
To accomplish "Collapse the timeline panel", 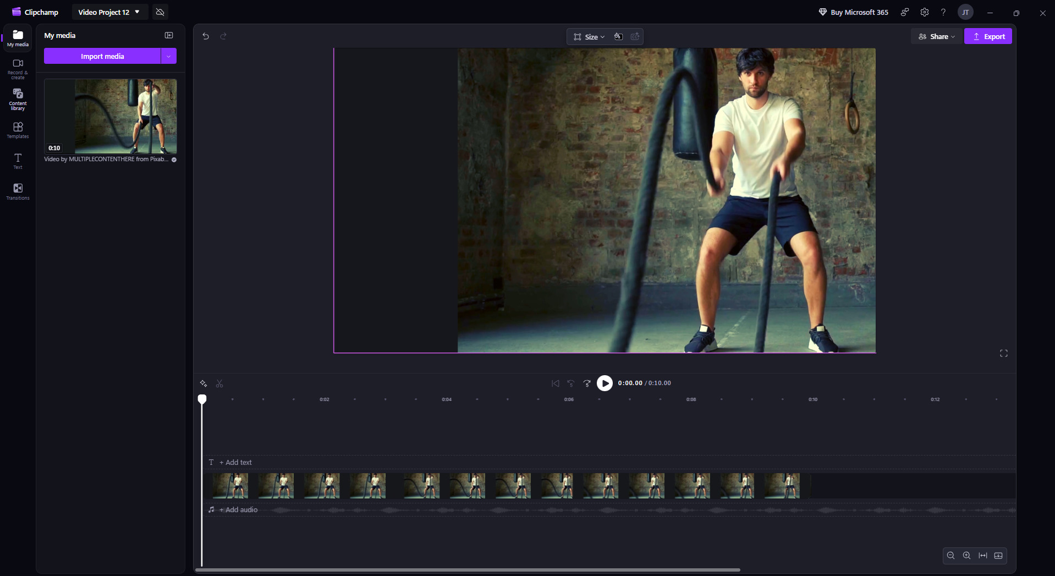I will (x=998, y=556).
